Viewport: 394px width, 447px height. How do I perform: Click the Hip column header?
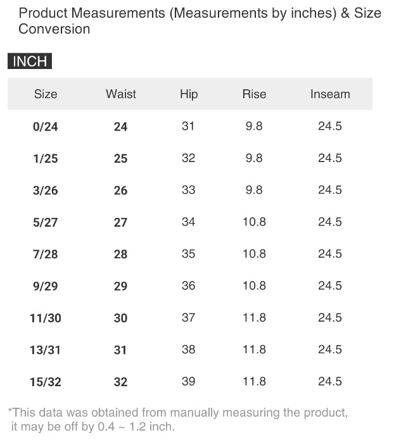189,94
